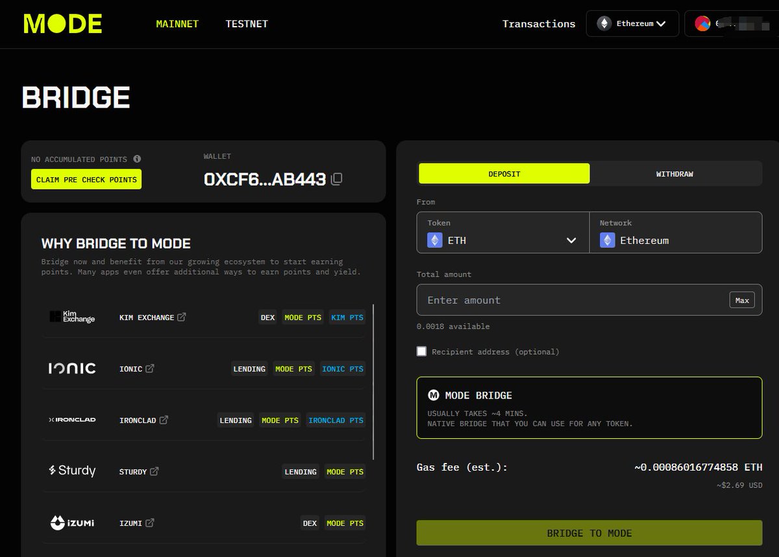
Task: Claim pre check points
Action: click(x=86, y=179)
